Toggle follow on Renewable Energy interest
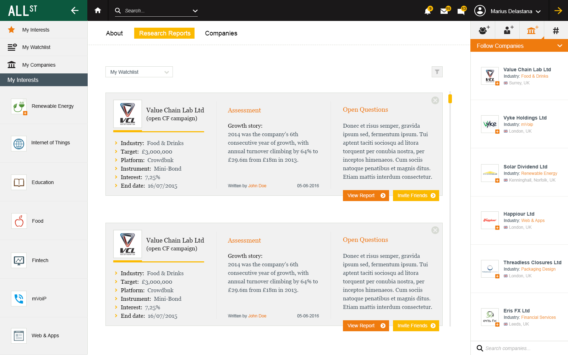 coord(25,113)
